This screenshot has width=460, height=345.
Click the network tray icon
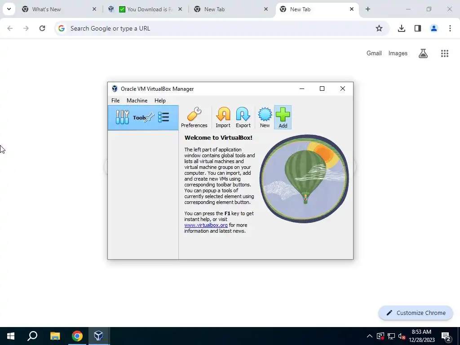point(391,336)
